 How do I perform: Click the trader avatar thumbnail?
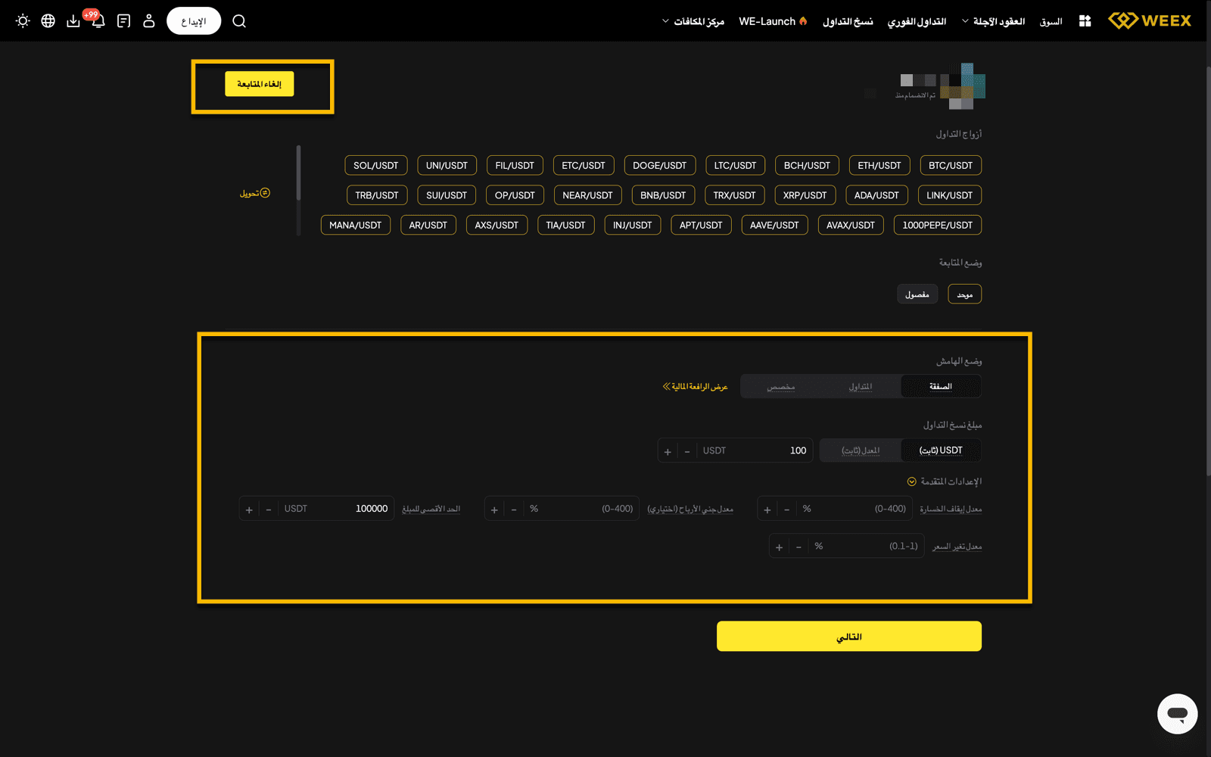click(962, 86)
